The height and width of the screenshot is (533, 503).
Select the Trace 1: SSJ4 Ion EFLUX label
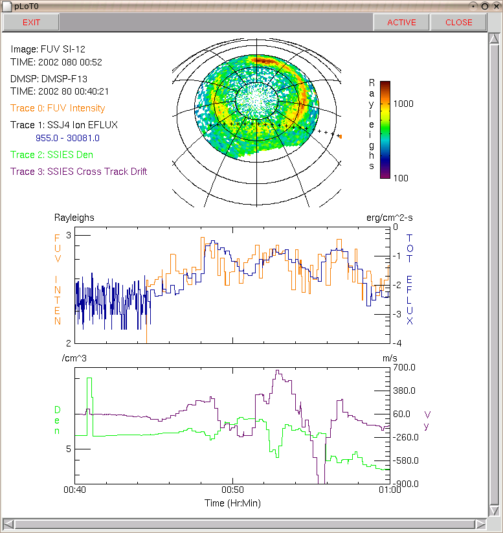click(64, 125)
